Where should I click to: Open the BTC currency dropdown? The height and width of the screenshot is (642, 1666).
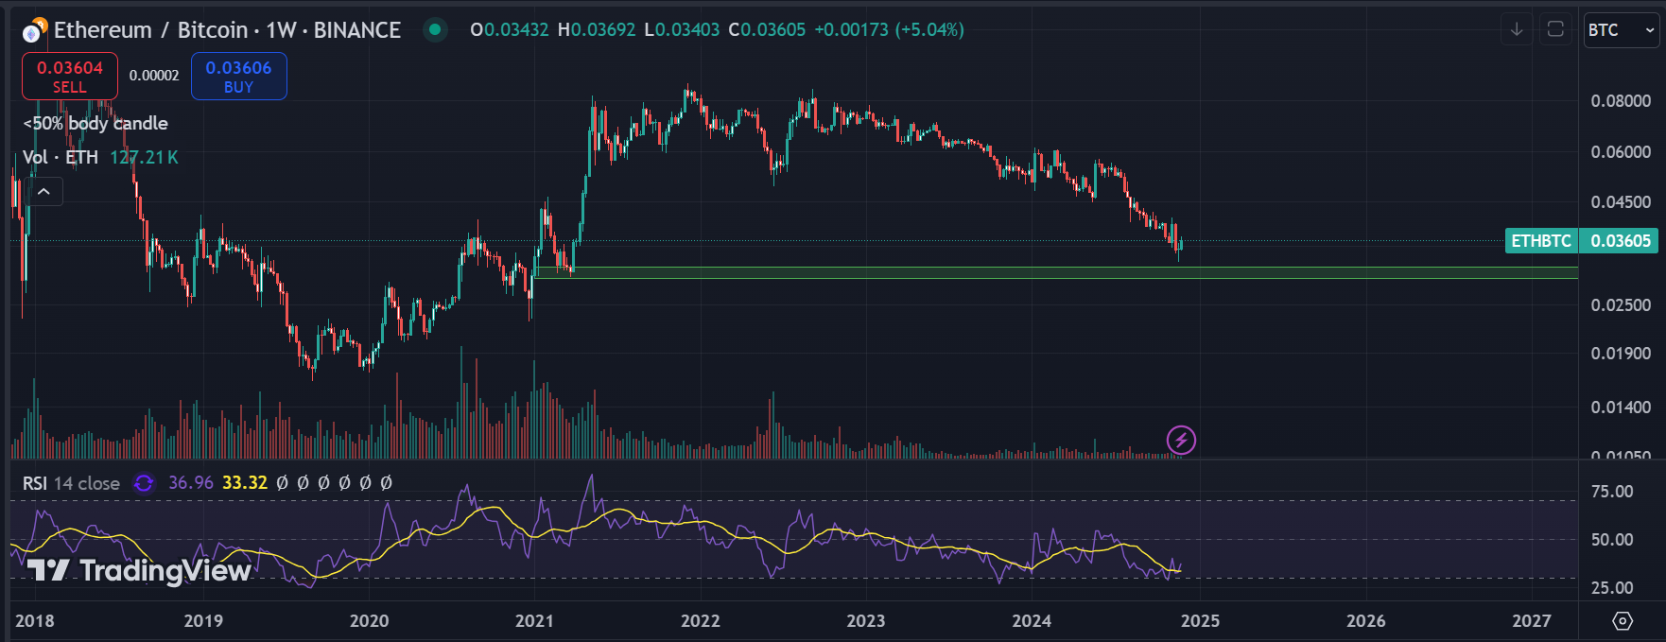coord(1622,30)
